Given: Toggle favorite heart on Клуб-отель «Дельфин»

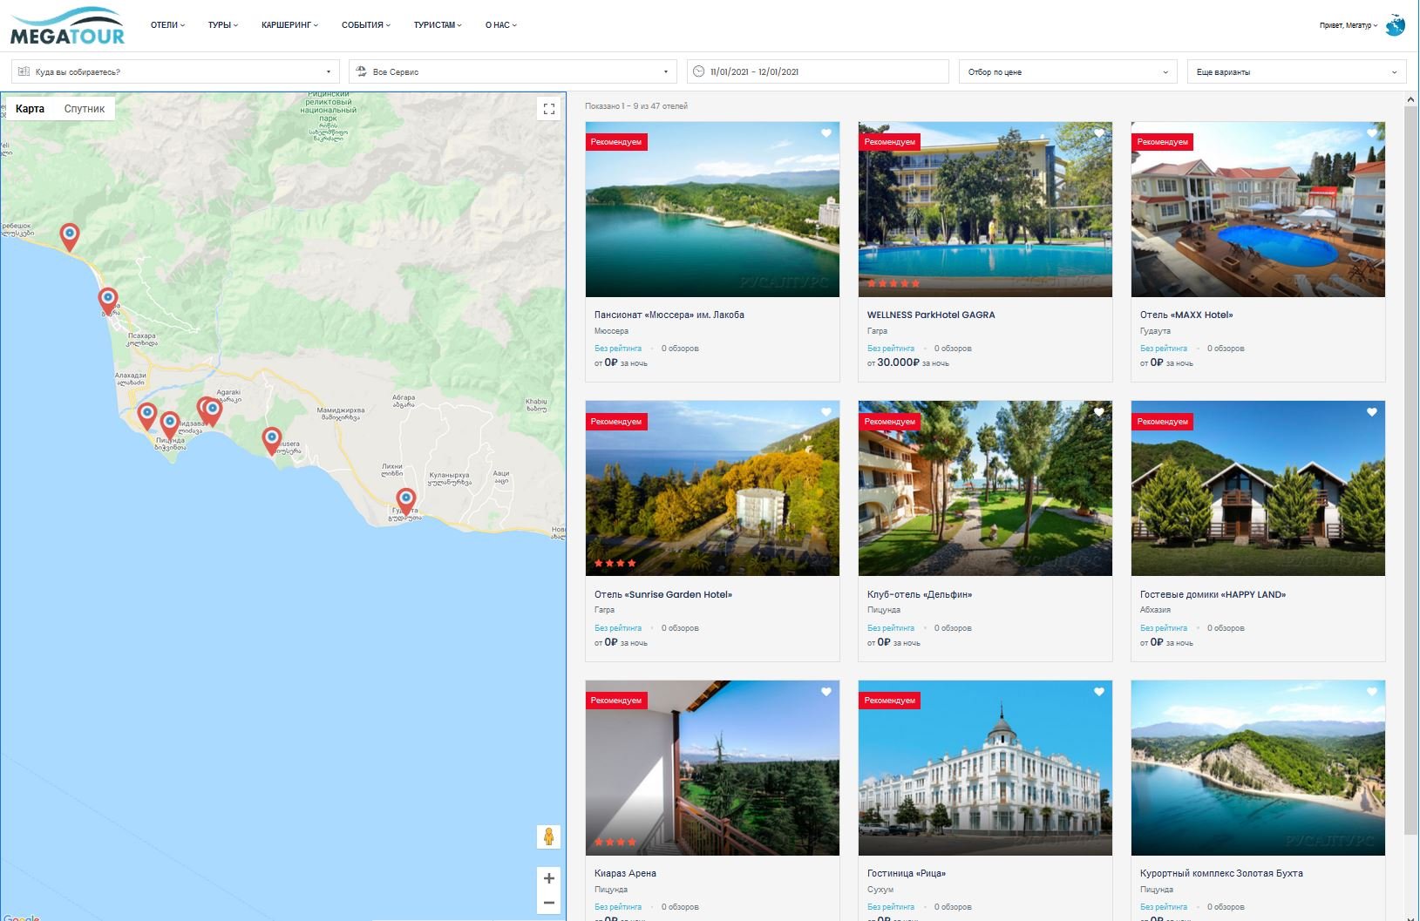Looking at the screenshot, I should (x=1098, y=412).
